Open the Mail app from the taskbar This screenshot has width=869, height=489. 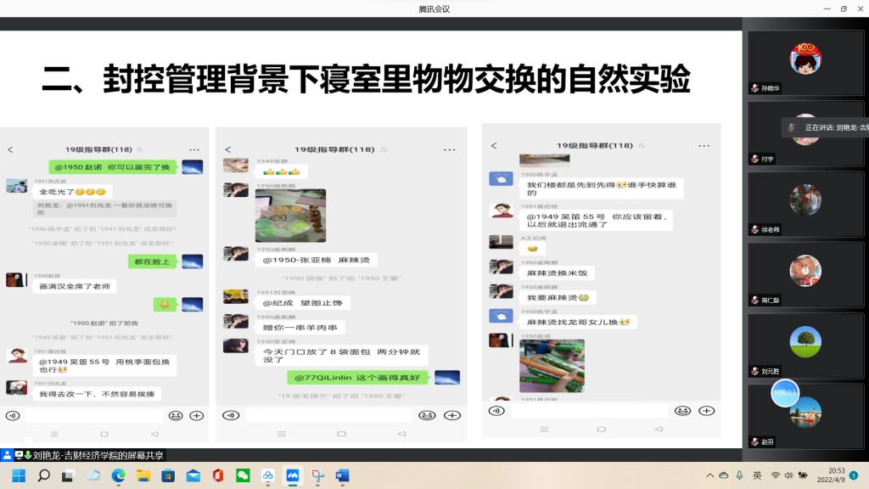pos(193,475)
